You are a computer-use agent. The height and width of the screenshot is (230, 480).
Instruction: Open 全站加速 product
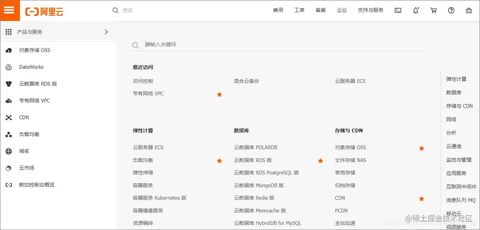(345, 223)
